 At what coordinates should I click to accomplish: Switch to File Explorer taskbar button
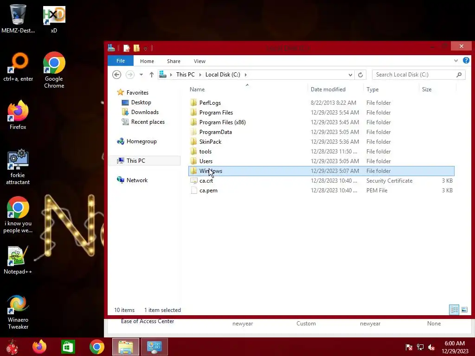[126, 347]
